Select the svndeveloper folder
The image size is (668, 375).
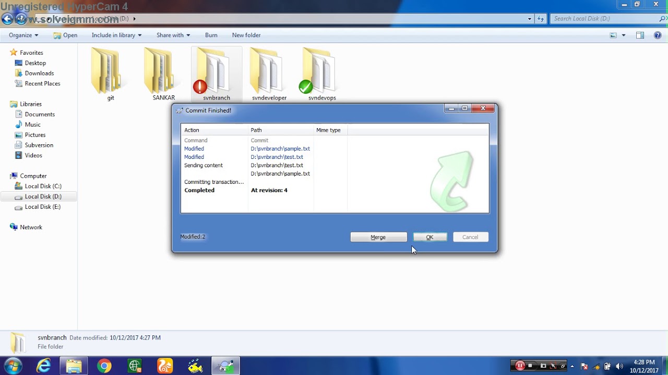click(x=269, y=74)
